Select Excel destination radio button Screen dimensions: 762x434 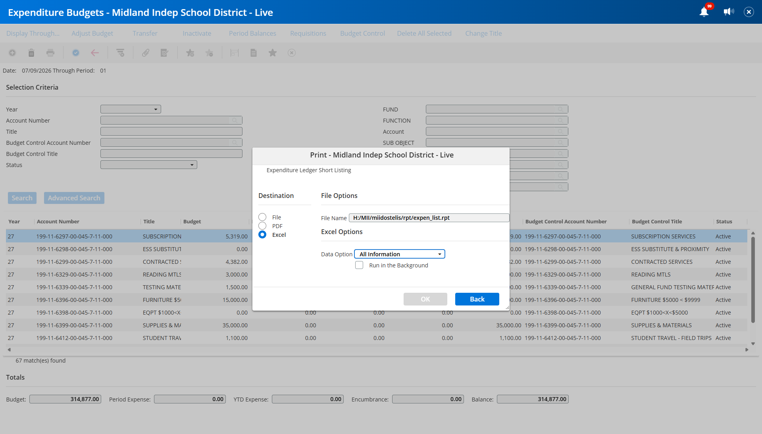(262, 234)
